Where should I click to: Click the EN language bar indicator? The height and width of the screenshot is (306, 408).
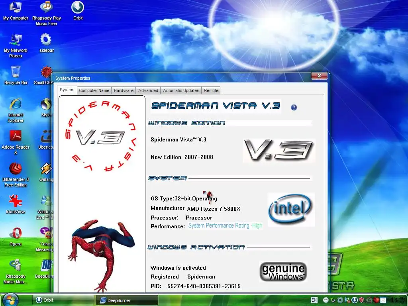click(314, 300)
